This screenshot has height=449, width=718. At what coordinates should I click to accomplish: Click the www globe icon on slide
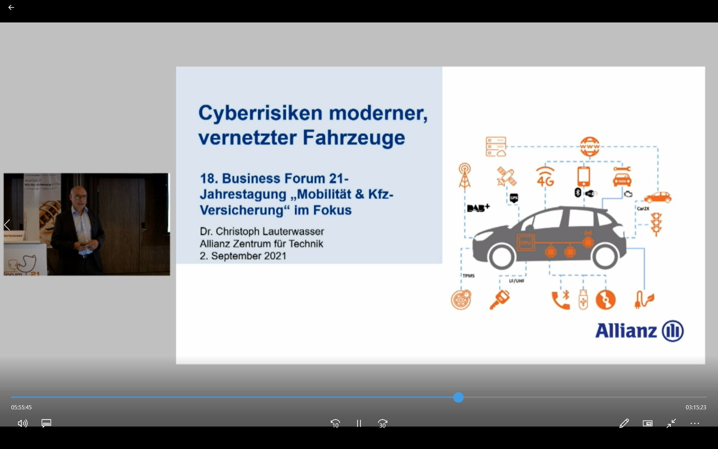pyautogui.click(x=590, y=146)
